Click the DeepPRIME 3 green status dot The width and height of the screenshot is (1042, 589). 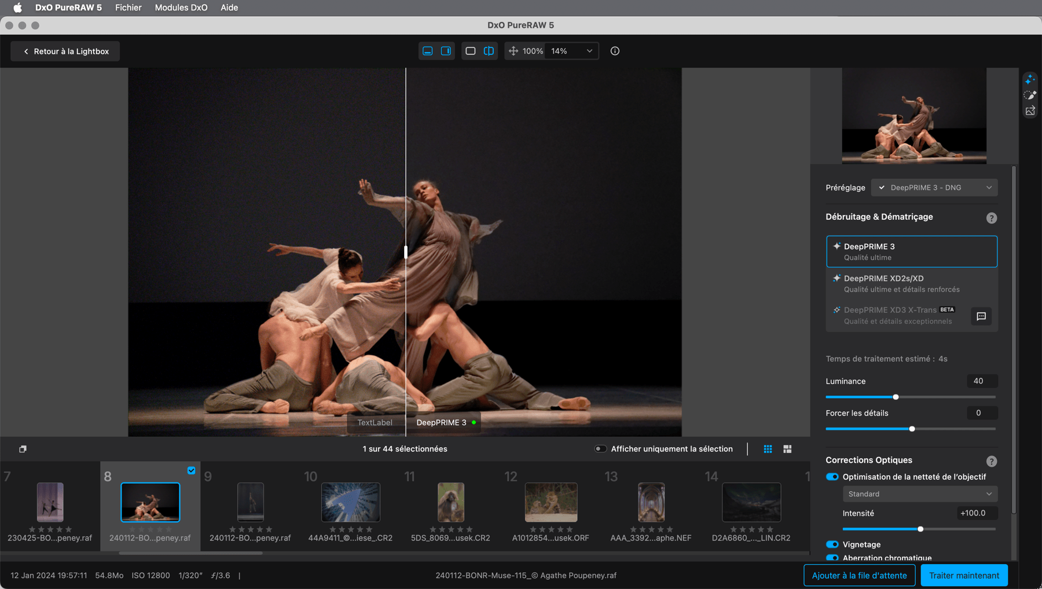pyautogui.click(x=474, y=422)
